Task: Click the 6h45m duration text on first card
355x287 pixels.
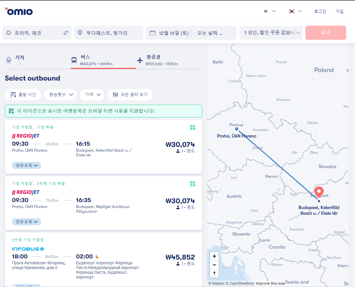Action: coord(52,144)
